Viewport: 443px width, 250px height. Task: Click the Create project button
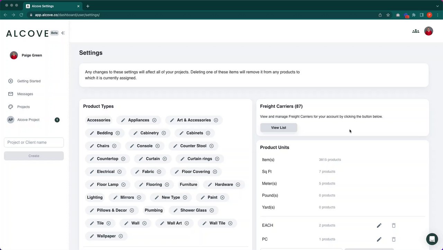34,156
